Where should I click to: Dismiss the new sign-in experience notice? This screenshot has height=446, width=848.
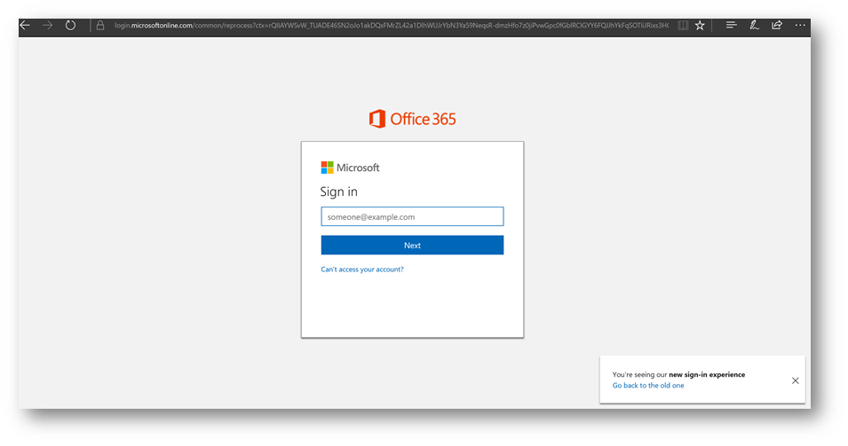pyautogui.click(x=795, y=380)
